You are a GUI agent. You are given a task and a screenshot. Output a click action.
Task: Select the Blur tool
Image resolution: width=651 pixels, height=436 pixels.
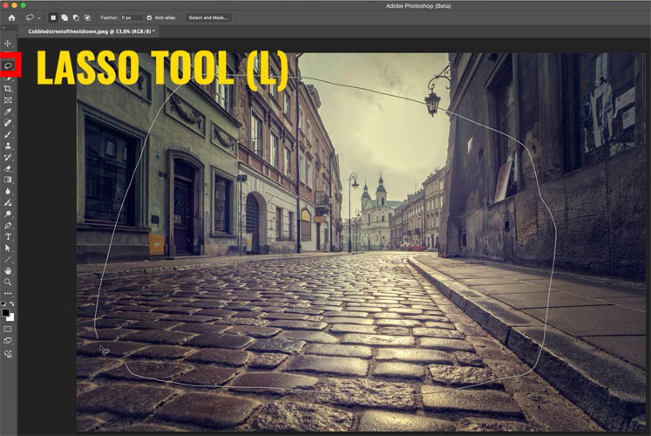(x=8, y=192)
